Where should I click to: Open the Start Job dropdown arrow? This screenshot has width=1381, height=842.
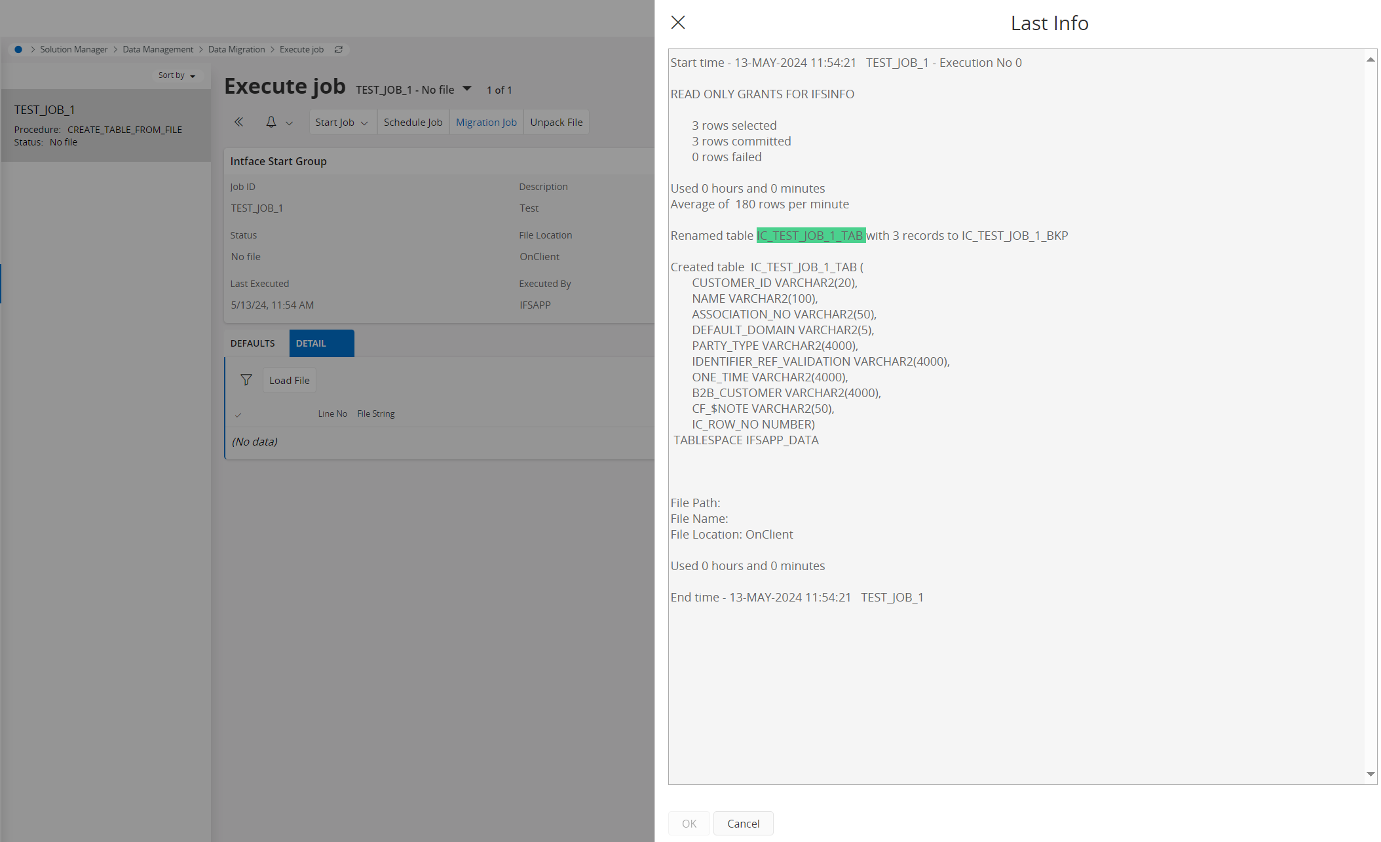(365, 123)
